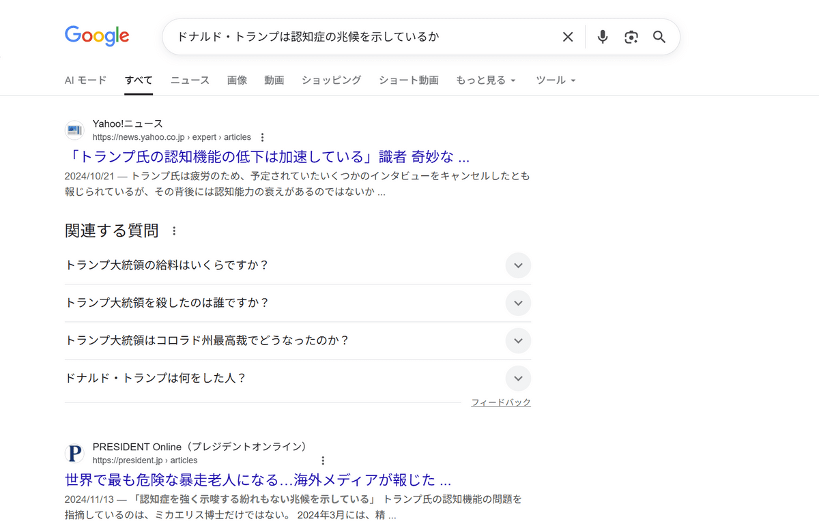Switch to the AI モード tab
The width and height of the screenshot is (819, 530).
(x=85, y=80)
